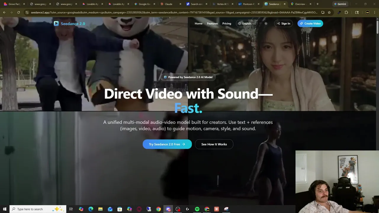Click the address bar URL
The height and width of the screenshot is (213, 379).
tap(174, 12)
